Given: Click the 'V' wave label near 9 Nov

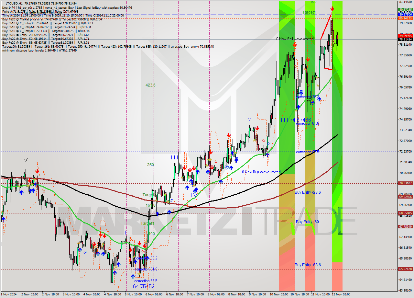Looking at the screenshot, I should (249, 119).
